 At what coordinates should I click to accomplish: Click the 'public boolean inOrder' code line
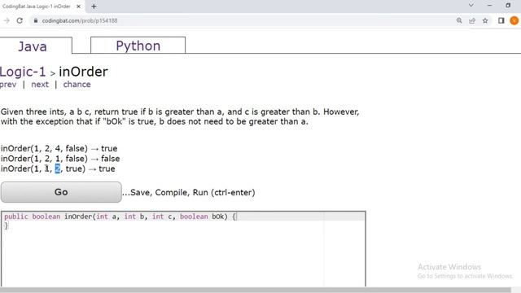120,216
